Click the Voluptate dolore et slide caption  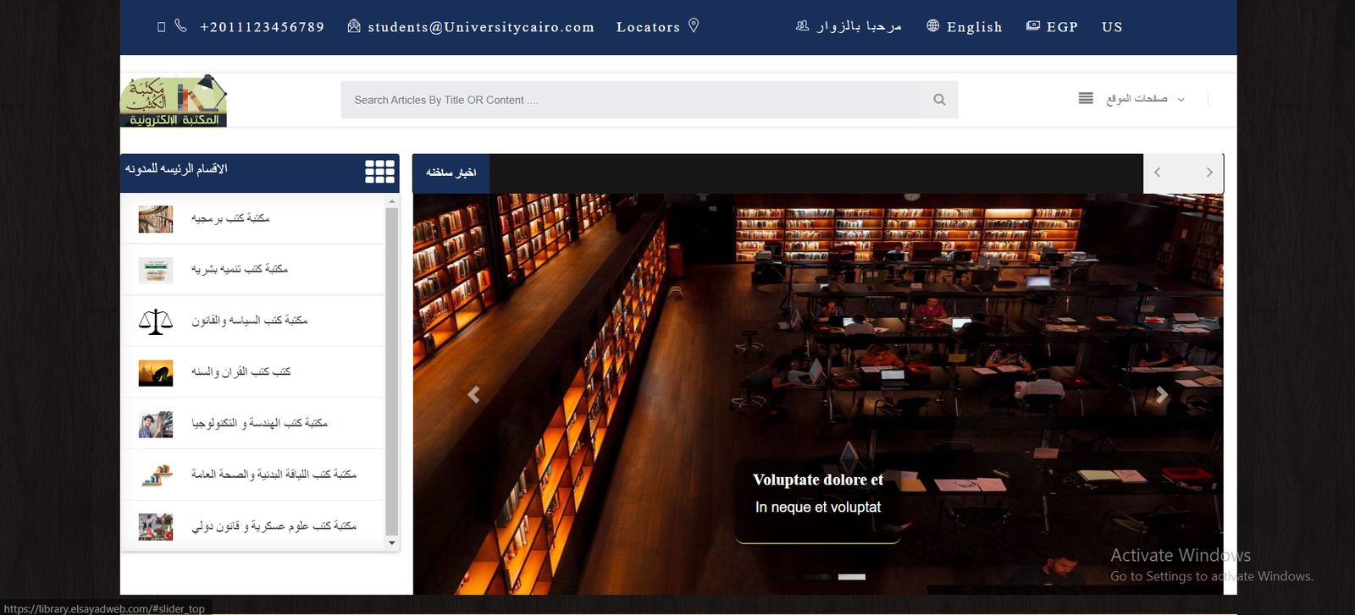tap(817, 480)
